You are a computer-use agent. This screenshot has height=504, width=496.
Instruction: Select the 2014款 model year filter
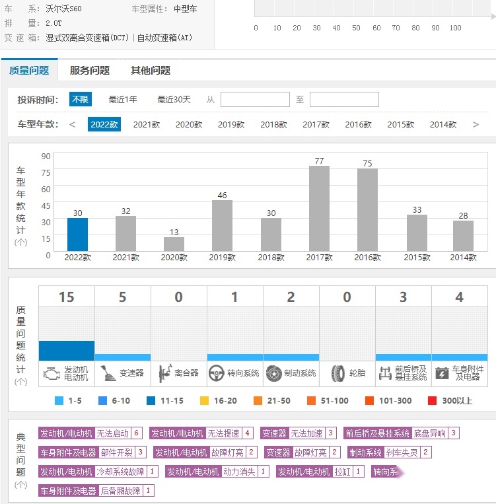click(443, 124)
